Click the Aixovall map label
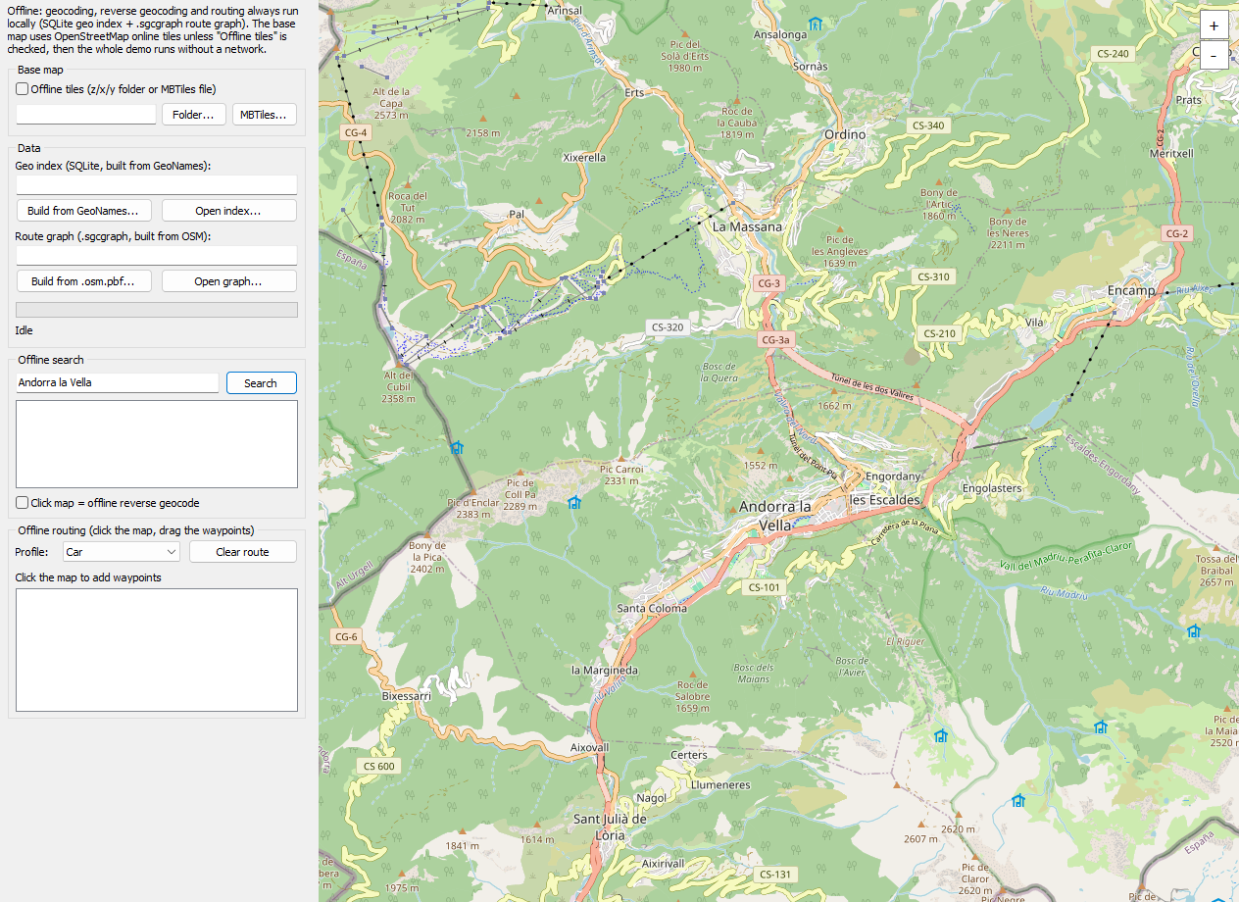The image size is (1239, 902). coord(589,747)
